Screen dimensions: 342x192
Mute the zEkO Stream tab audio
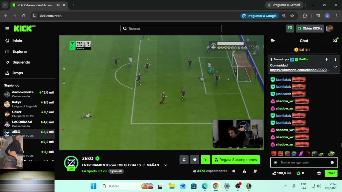tap(58, 5)
